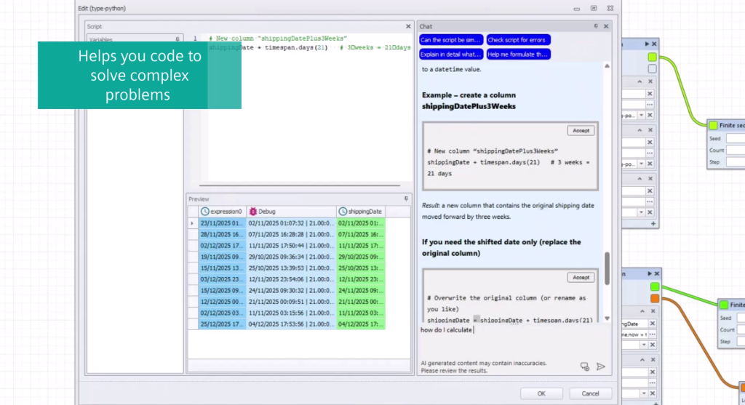
Task: Click Seed field in upper Finite sequence node
Action: (x=736, y=139)
